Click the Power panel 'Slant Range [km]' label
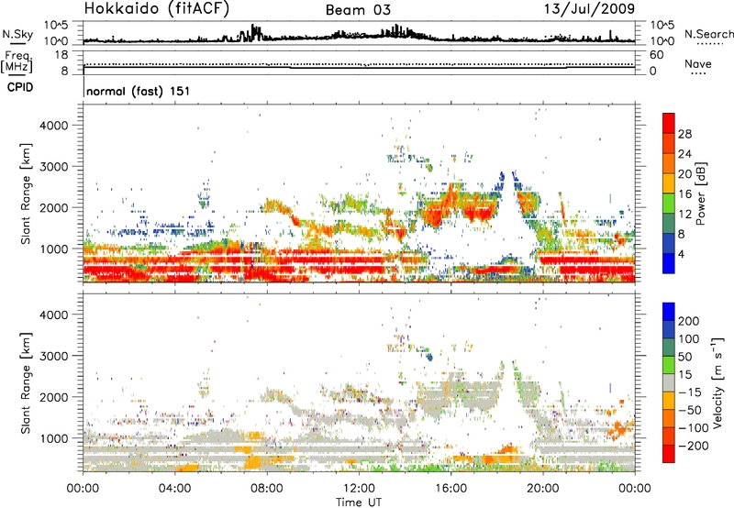The height and width of the screenshot is (508, 734). point(26,193)
